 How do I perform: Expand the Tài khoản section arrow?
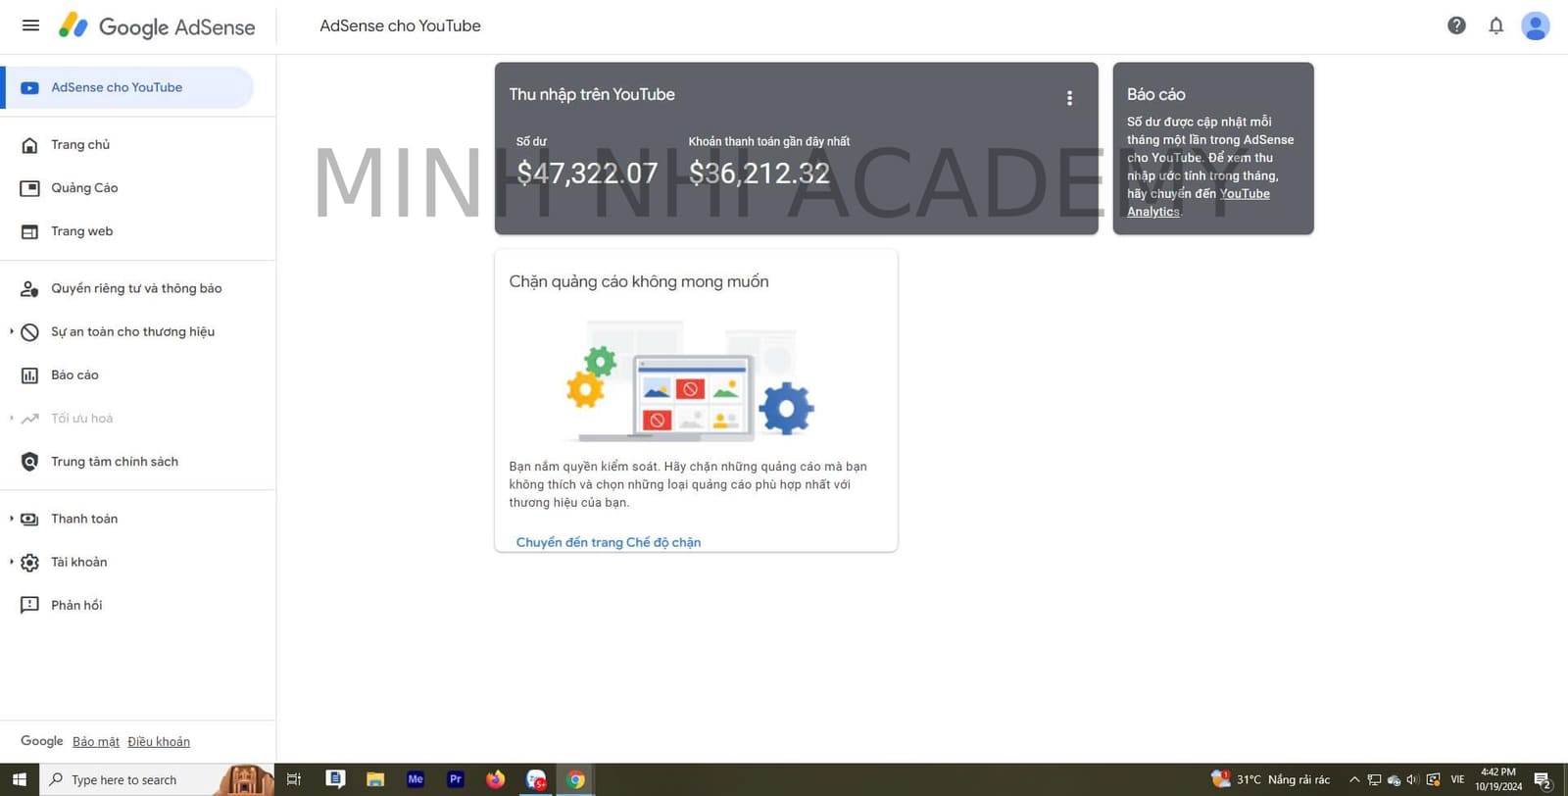click(x=11, y=562)
